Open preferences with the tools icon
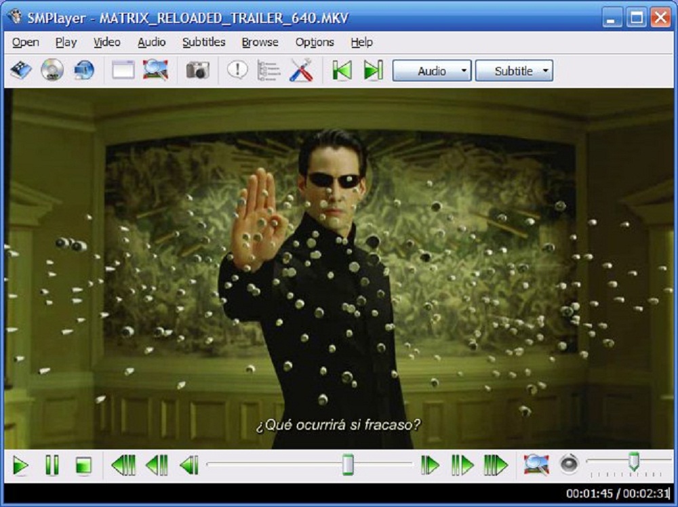 (301, 70)
